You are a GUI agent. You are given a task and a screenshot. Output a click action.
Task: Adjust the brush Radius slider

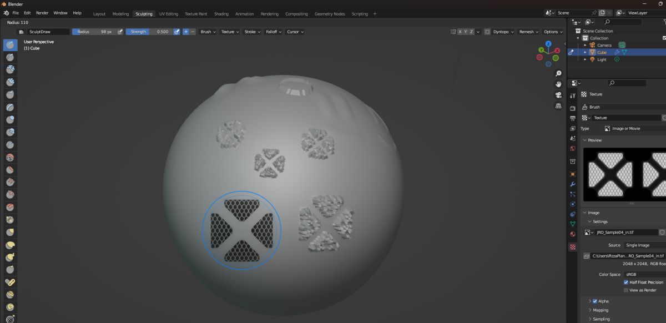point(93,32)
